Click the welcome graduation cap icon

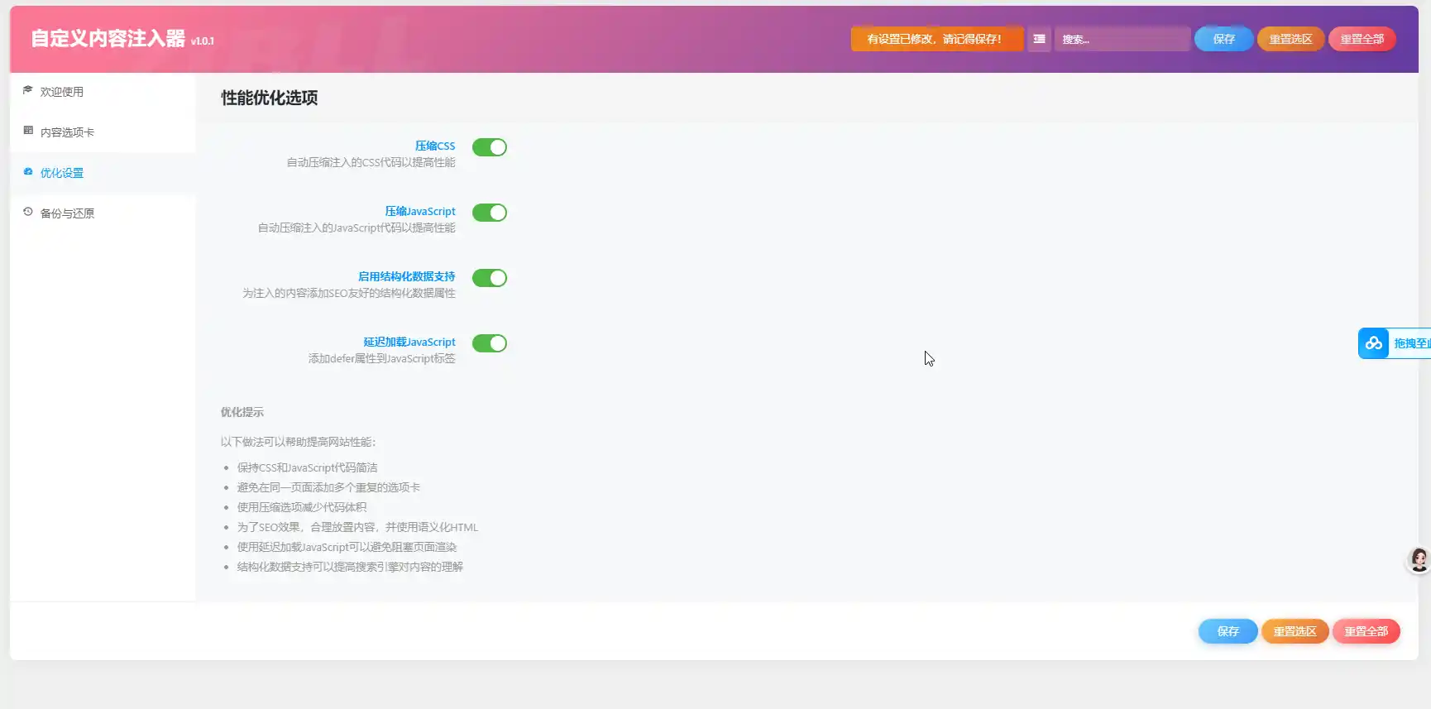[x=28, y=90]
